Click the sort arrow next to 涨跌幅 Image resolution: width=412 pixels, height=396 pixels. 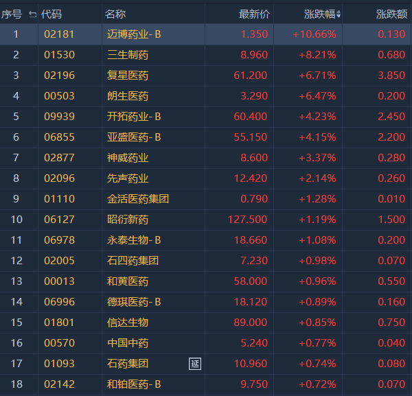tap(339, 14)
